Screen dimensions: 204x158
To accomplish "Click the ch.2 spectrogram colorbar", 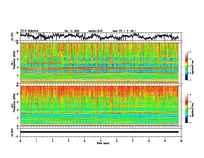I will [x=186, y=109].
